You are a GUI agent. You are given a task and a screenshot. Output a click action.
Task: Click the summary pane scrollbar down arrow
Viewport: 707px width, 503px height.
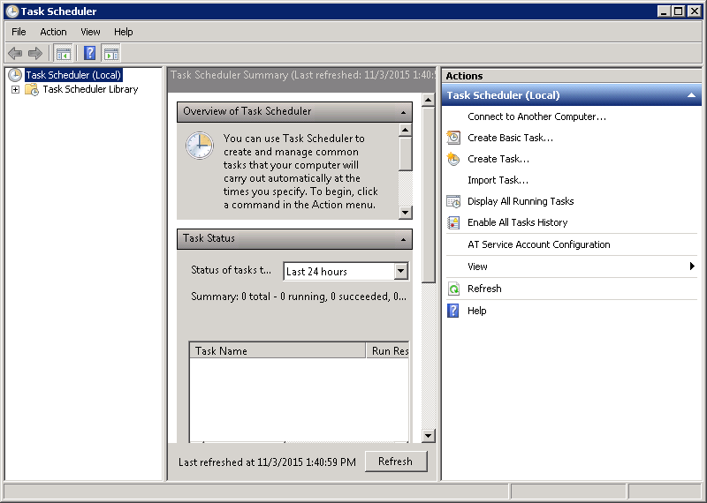click(428, 435)
